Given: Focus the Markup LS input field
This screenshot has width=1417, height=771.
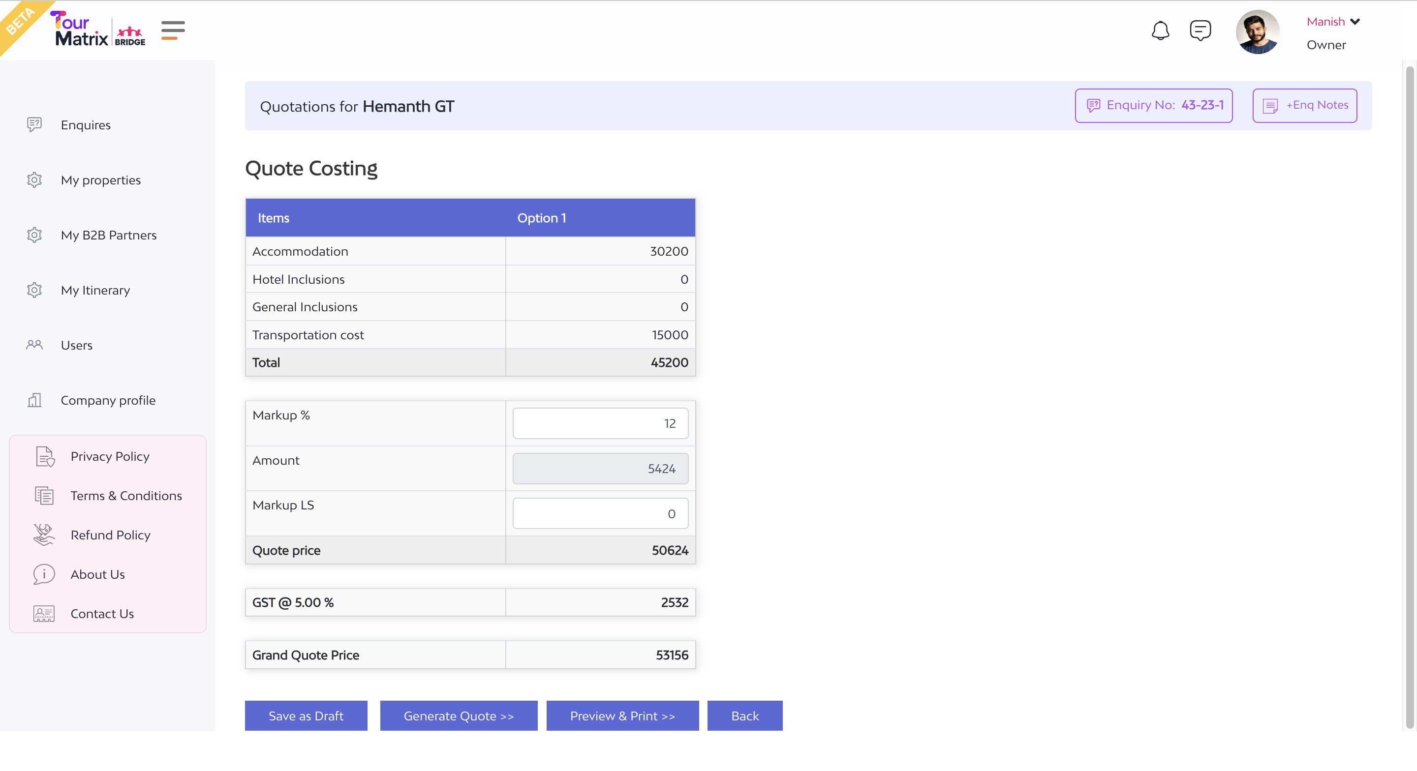Looking at the screenshot, I should point(600,514).
